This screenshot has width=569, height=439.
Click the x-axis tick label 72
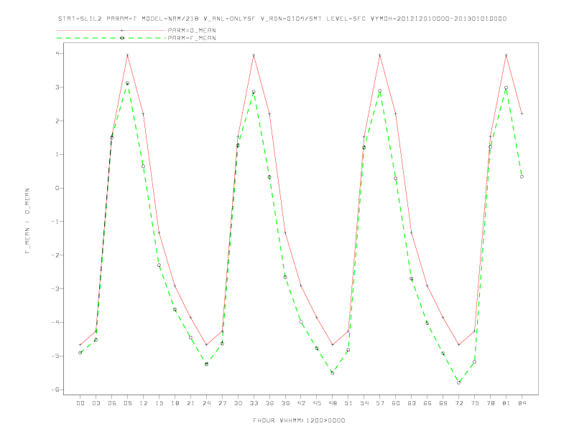[x=458, y=403]
